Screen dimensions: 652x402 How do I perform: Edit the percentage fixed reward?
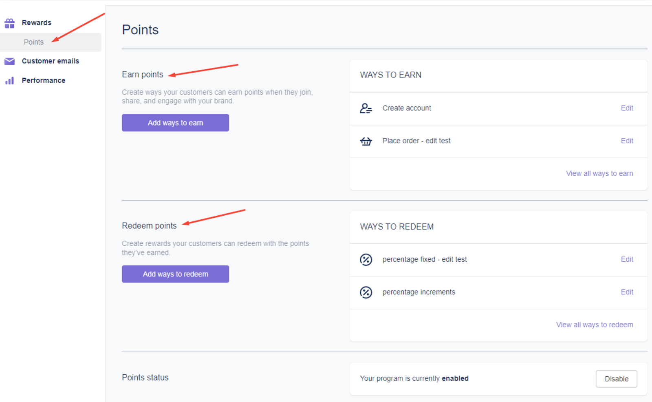[627, 259]
